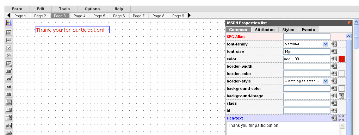Select the link tool in the toolbox
This screenshot has width=359, height=135.
(9, 133)
